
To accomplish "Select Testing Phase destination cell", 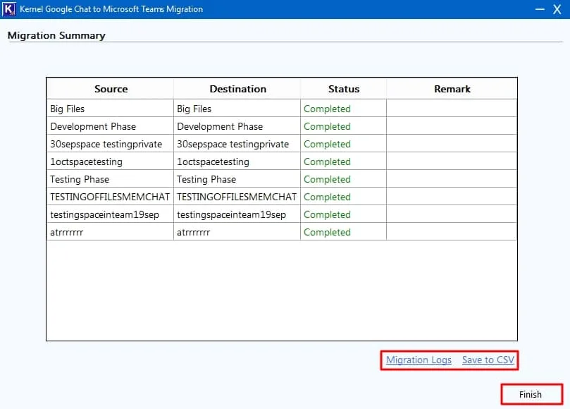I will [237, 179].
